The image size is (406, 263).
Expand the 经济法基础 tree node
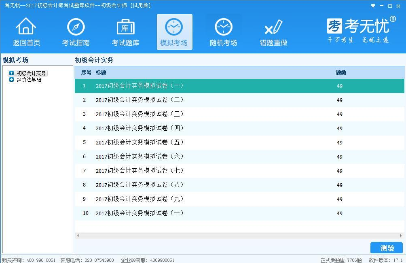(11, 80)
